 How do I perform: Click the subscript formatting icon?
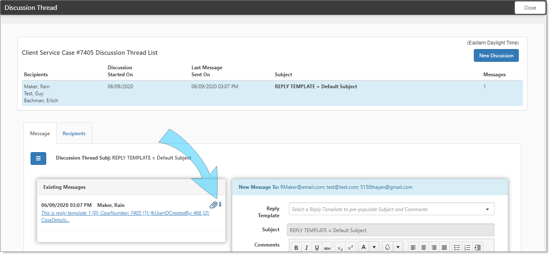click(340, 247)
